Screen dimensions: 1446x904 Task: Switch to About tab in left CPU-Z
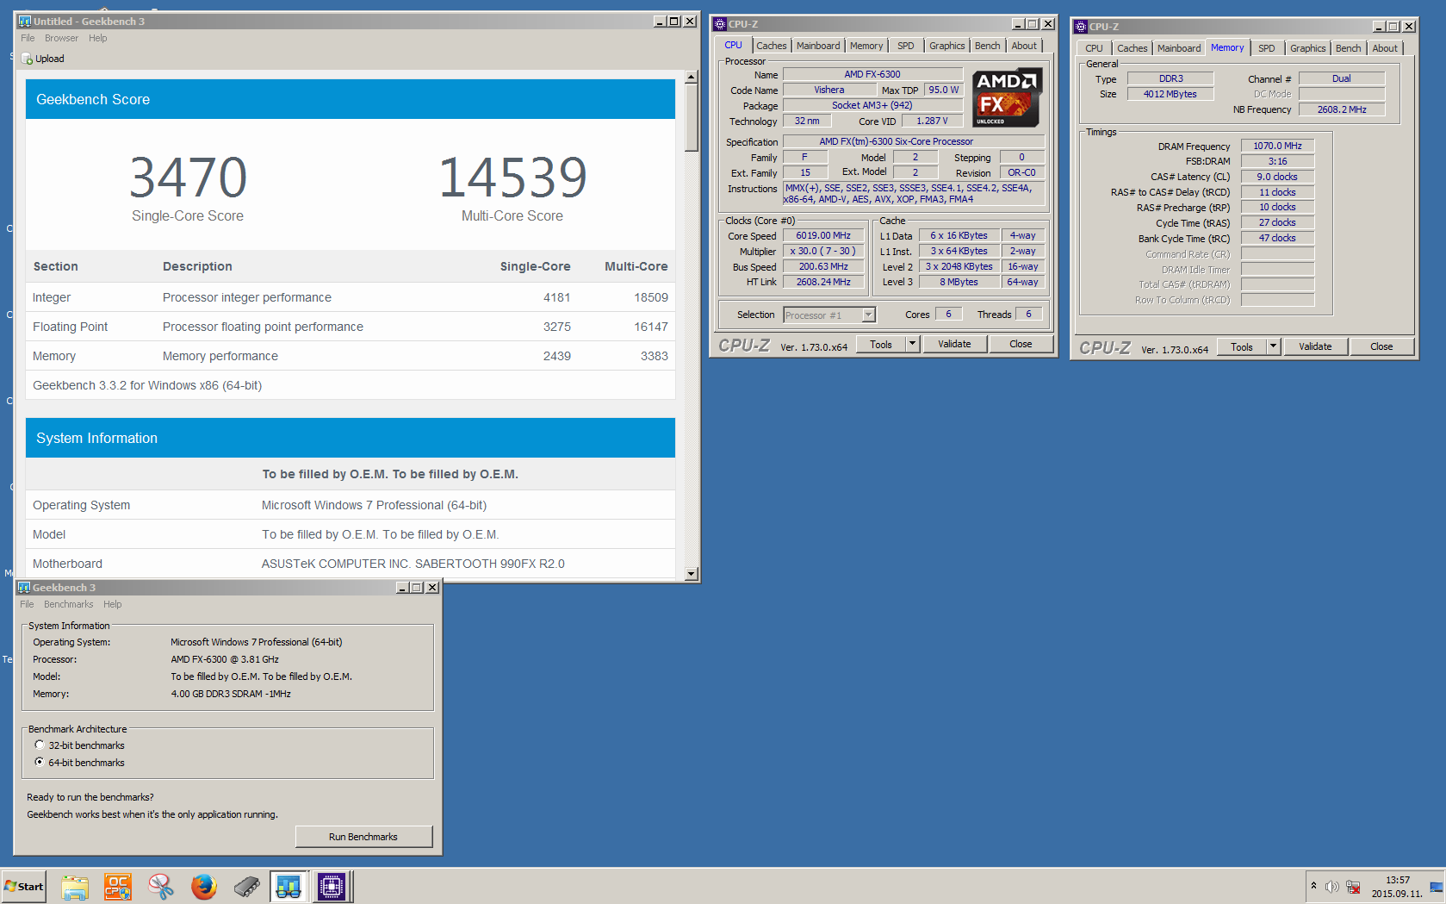pyautogui.click(x=1025, y=46)
